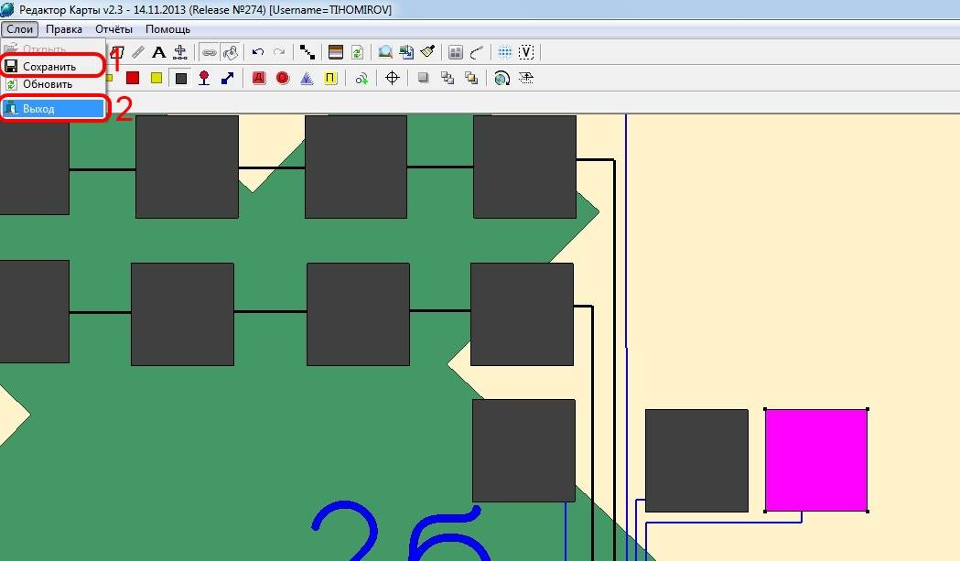Viewport: 960px width, 561px height.
Task: Pick the dark gray square color
Action: tap(180, 78)
